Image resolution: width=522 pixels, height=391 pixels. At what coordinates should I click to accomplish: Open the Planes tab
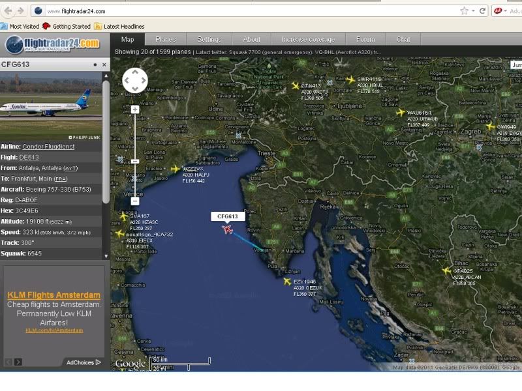(x=166, y=39)
